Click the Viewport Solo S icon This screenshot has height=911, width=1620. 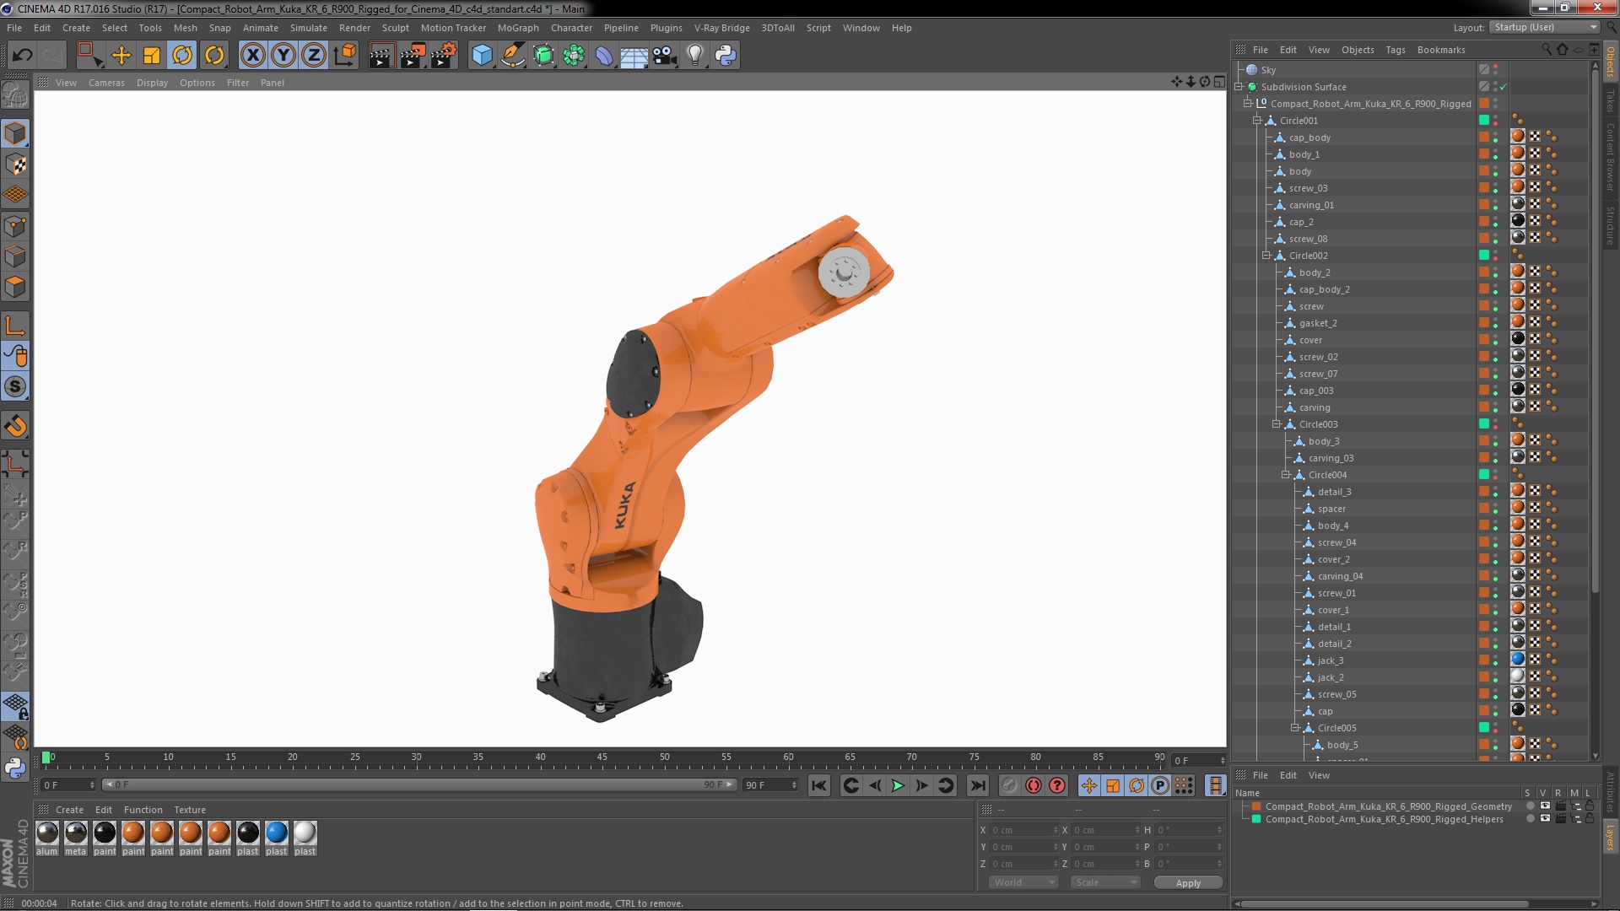(x=15, y=387)
